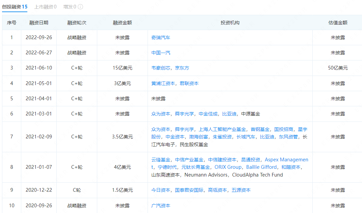Open the 广汽资本 investor link
Viewport: 362px width, 213px height.
coord(161,206)
